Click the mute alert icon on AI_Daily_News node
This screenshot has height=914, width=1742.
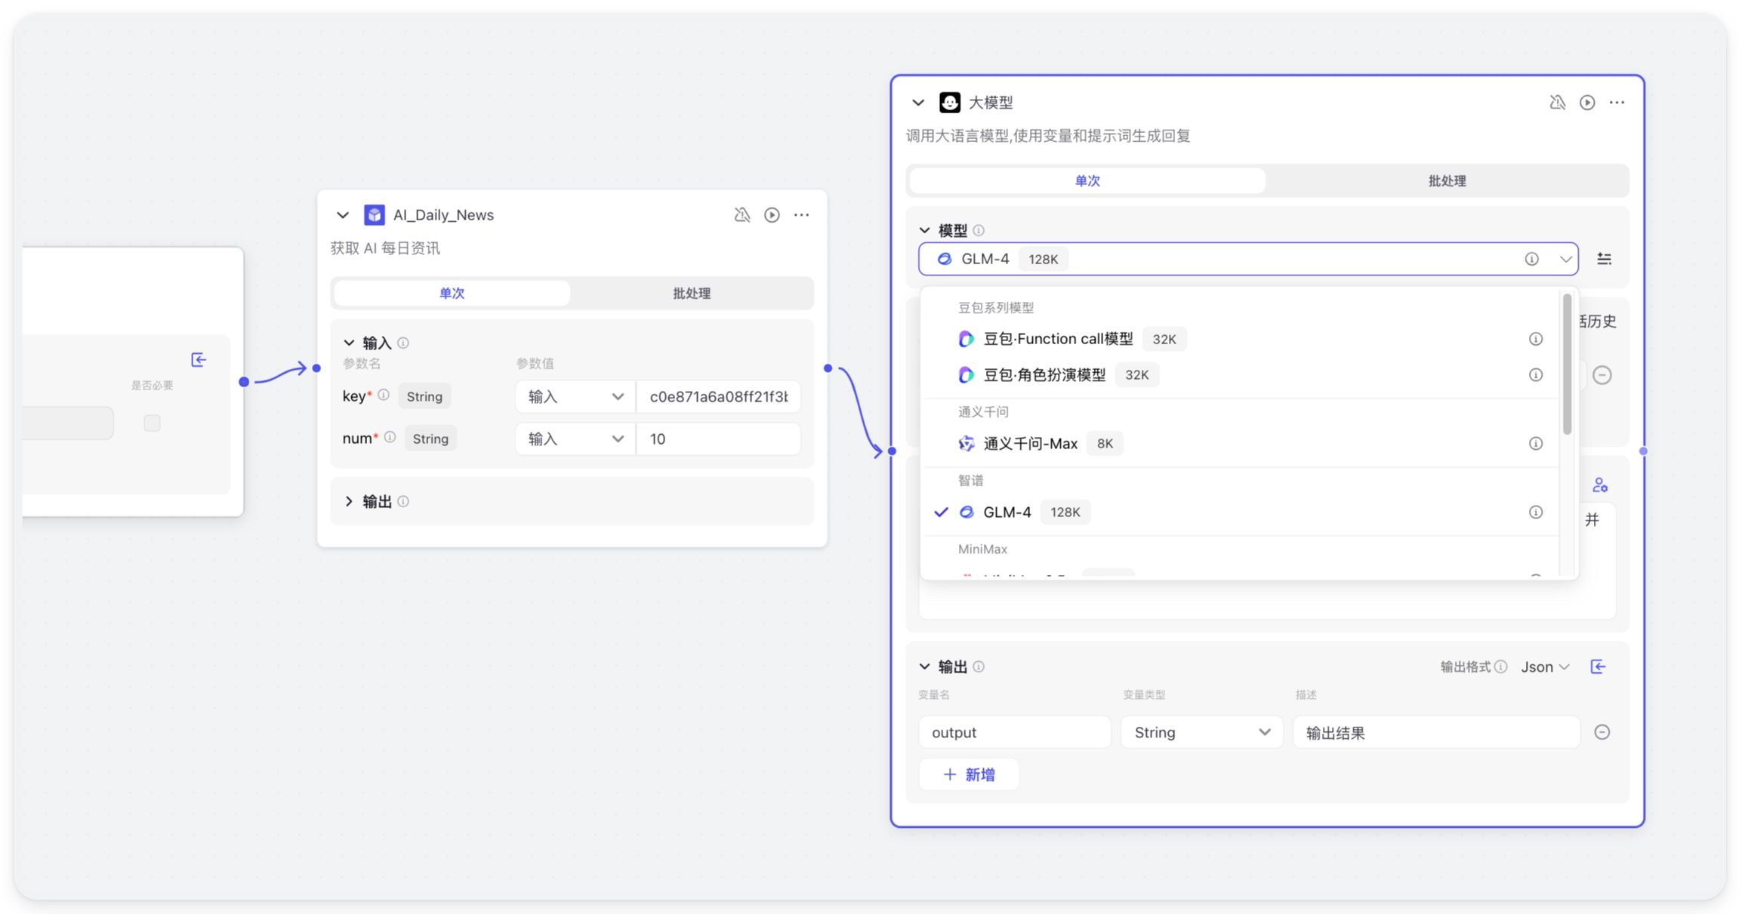point(742,215)
